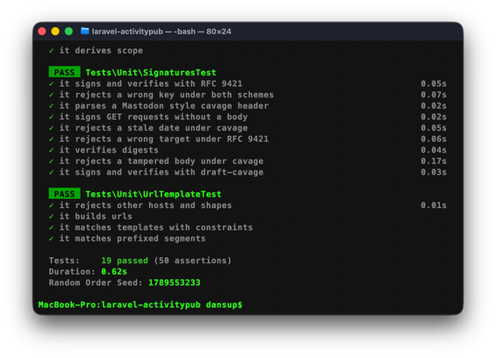Click the 'Random Order Seed:' label
Image resolution: width=496 pixels, height=358 pixels.
pos(96,283)
